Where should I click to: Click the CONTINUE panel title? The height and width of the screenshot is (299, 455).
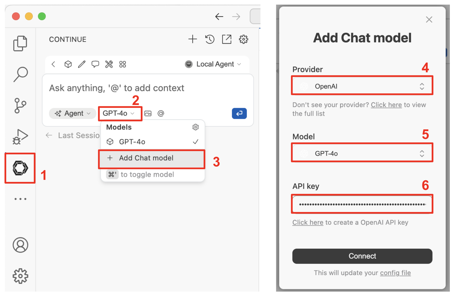click(68, 39)
